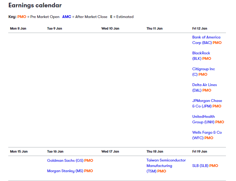This screenshot has width=236, height=181.
Task: Click the Fri 12 Jan column header
Action: pos(200,28)
